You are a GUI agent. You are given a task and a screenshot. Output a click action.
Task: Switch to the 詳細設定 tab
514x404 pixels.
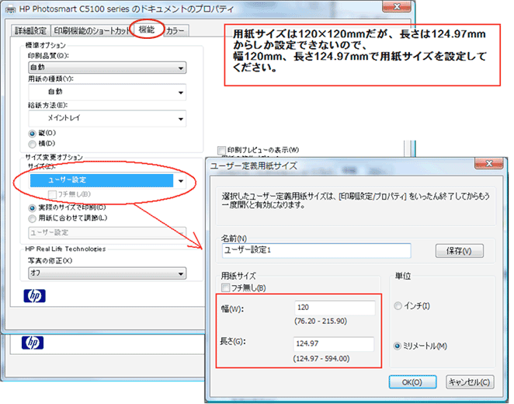click(x=30, y=31)
